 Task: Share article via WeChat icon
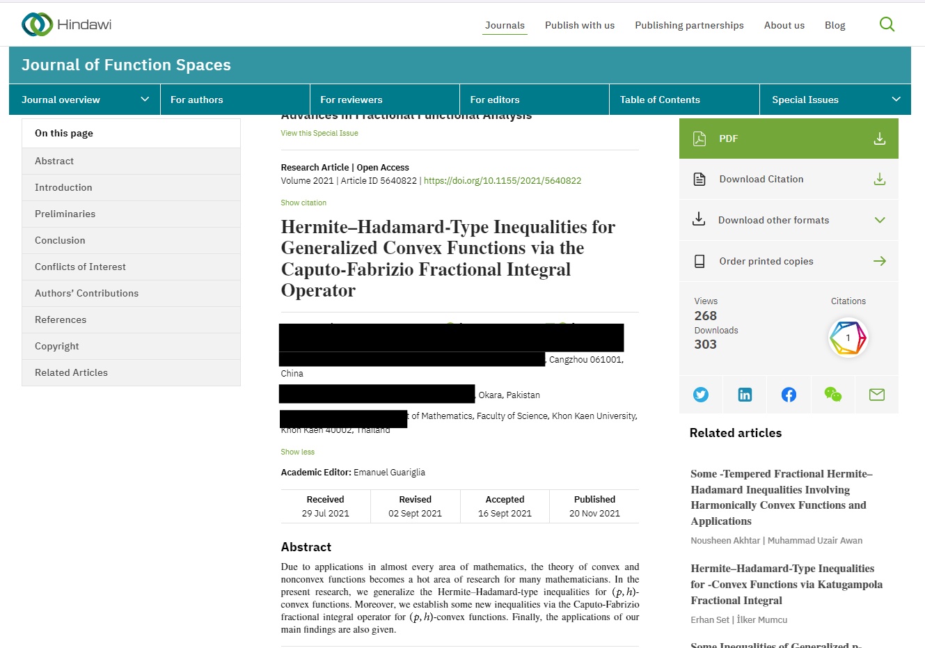[832, 395]
